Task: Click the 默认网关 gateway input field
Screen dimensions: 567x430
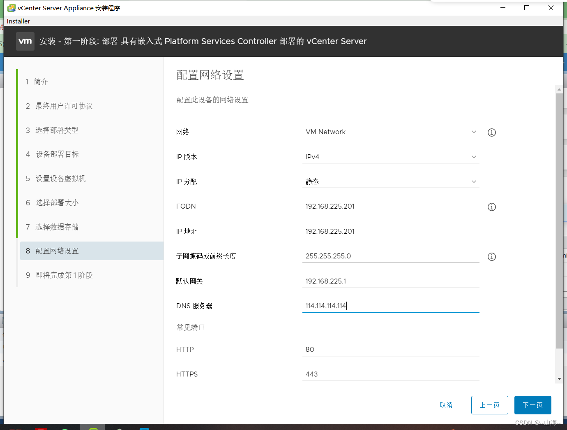Action: pyautogui.click(x=391, y=281)
